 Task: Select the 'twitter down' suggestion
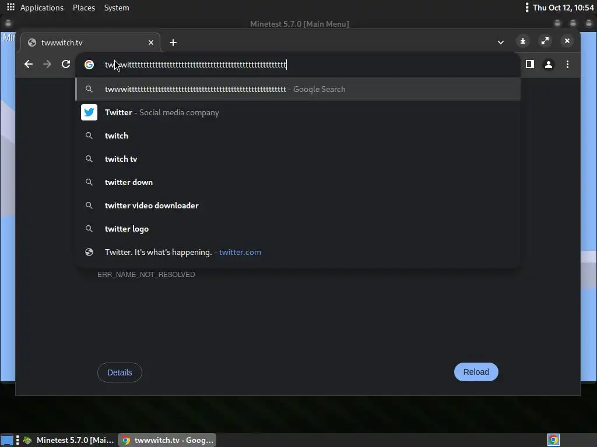click(298, 182)
